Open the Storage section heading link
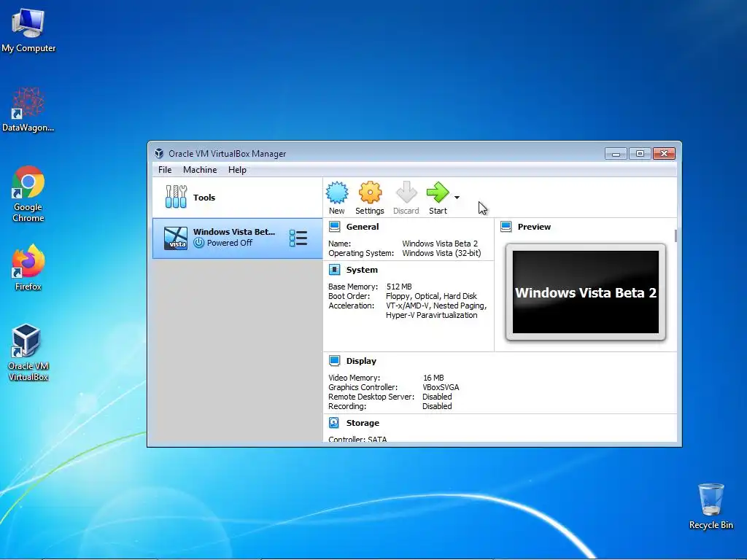Image resolution: width=747 pixels, height=560 pixels. pyautogui.click(x=363, y=423)
